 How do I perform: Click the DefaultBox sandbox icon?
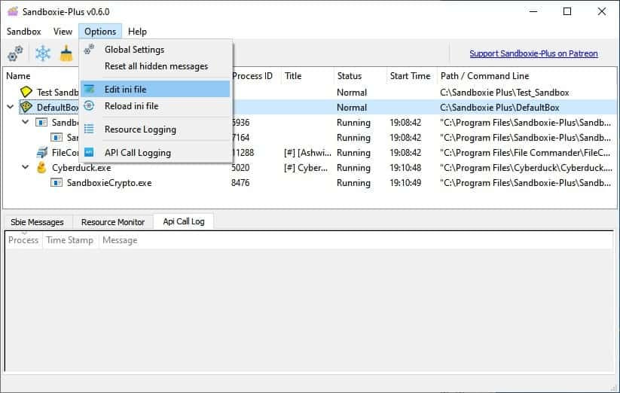[26, 107]
